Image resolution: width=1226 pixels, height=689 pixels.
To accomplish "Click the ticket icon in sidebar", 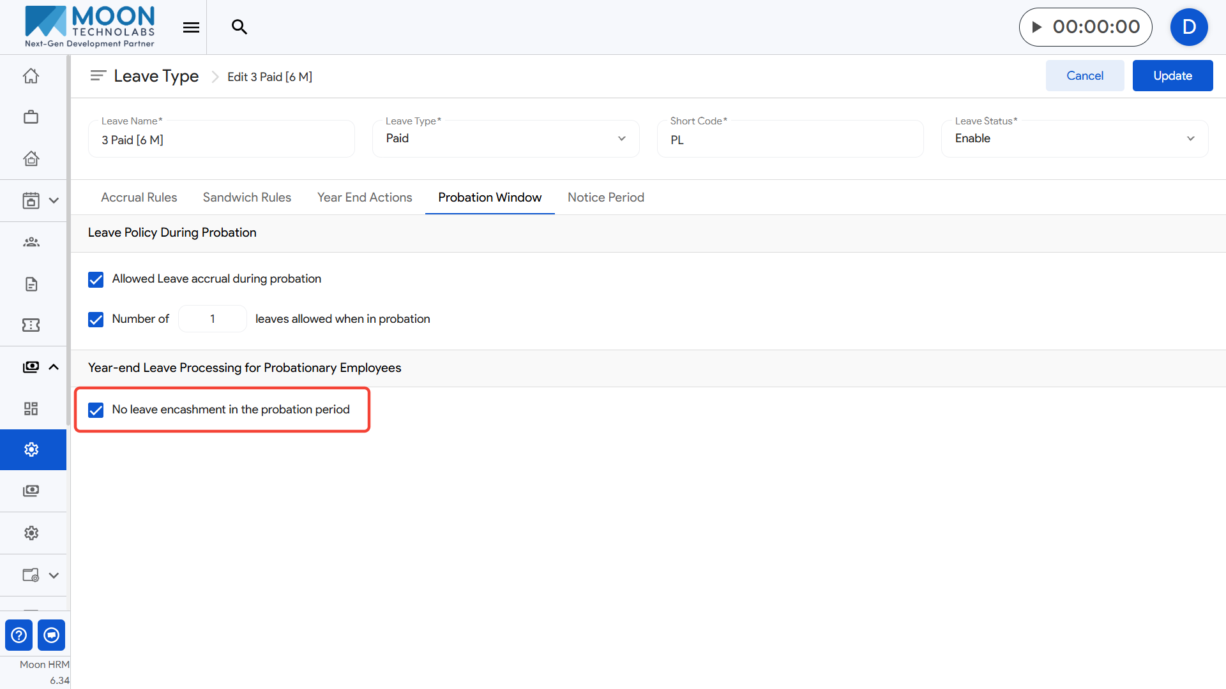I will pyautogui.click(x=31, y=325).
